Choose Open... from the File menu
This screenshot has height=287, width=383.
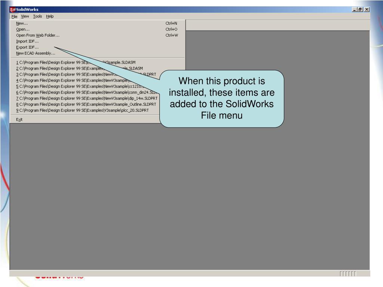(x=98, y=29)
